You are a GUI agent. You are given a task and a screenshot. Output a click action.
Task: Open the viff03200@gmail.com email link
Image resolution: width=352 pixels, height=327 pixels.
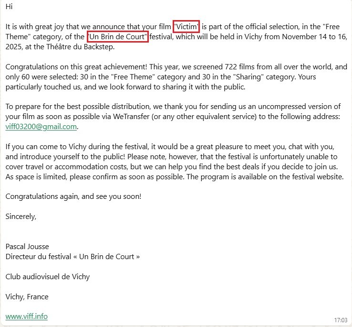(x=41, y=127)
